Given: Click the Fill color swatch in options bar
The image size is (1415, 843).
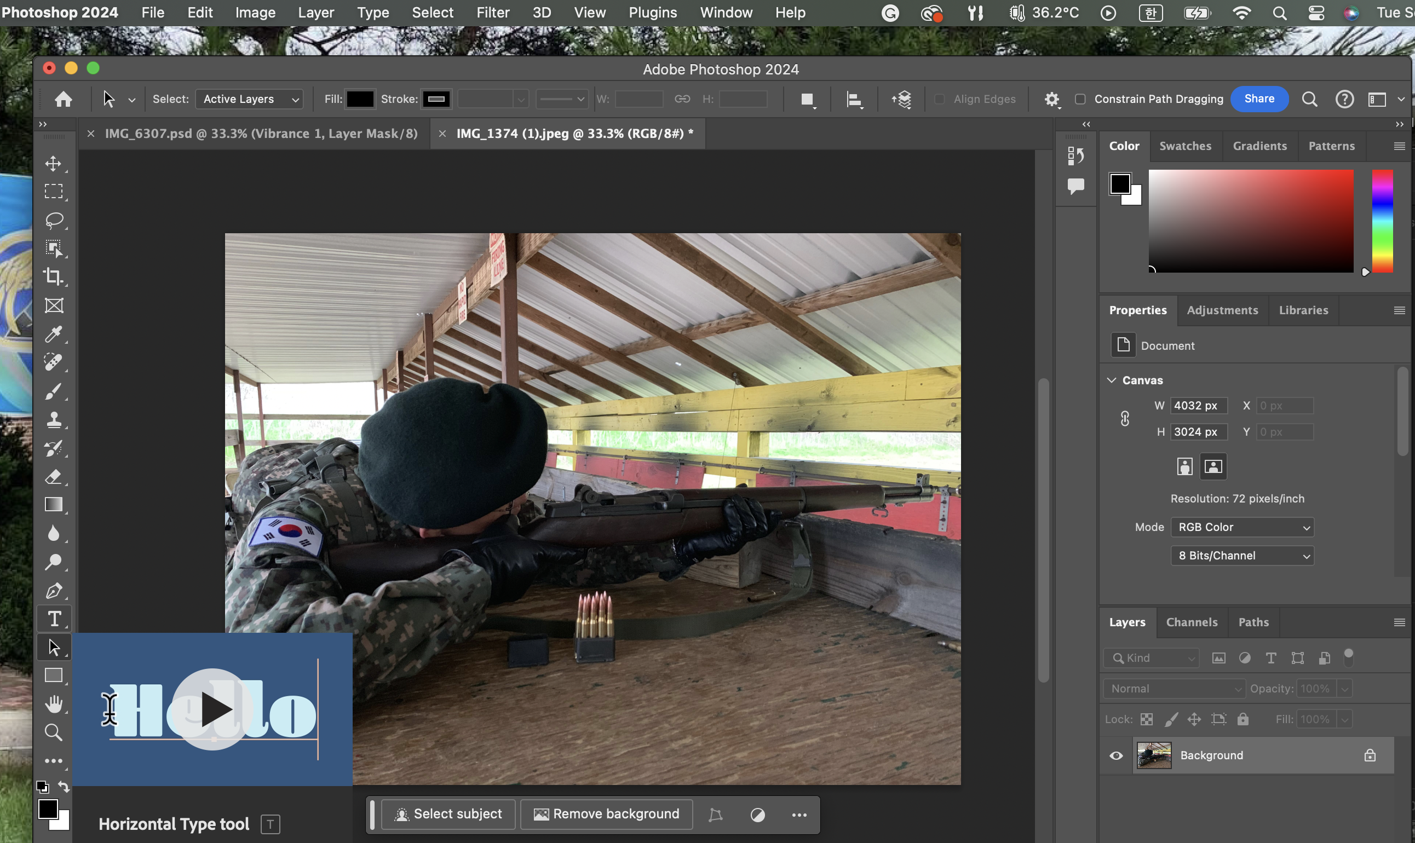Looking at the screenshot, I should click(x=360, y=99).
